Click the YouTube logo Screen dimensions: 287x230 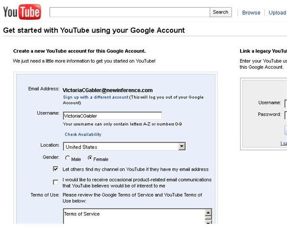[22, 12]
